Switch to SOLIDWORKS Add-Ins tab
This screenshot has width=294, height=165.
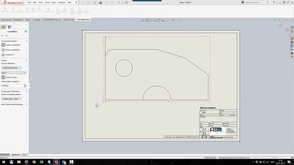(52, 20)
